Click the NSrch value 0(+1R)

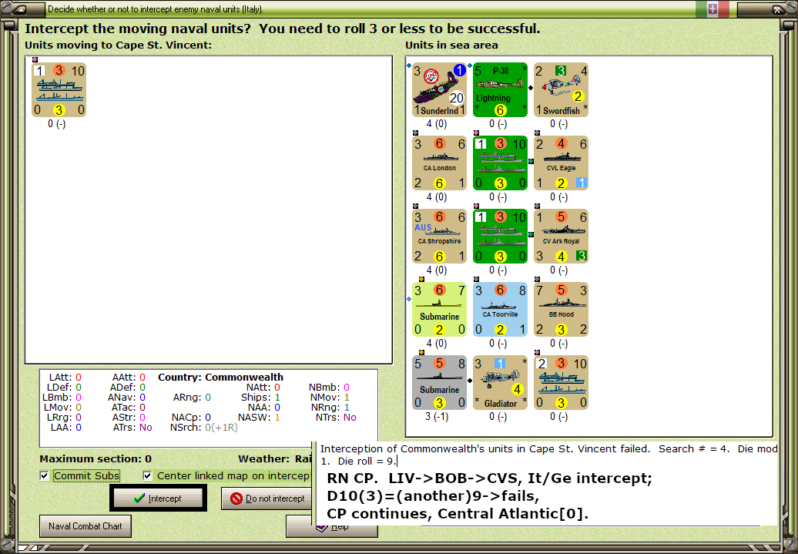[221, 427]
